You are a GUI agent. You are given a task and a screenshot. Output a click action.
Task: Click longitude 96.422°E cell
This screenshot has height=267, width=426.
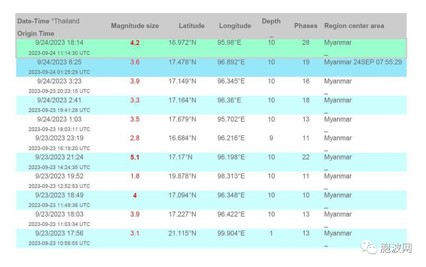(x=231, y=214)
